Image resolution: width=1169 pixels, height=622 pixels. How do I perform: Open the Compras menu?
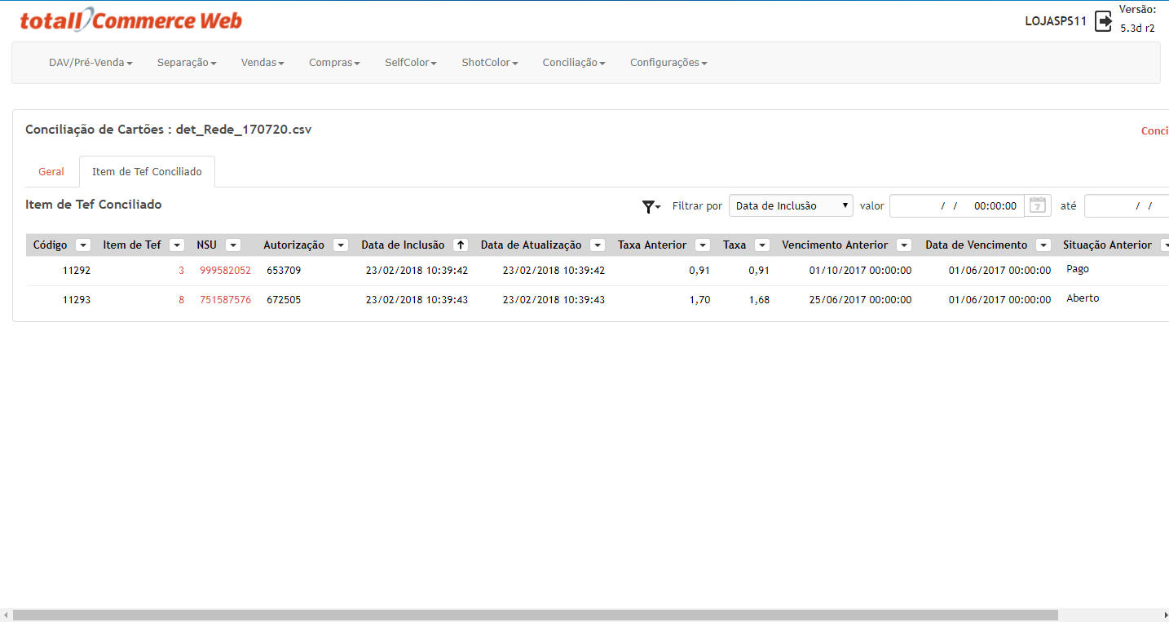point(334,63)
